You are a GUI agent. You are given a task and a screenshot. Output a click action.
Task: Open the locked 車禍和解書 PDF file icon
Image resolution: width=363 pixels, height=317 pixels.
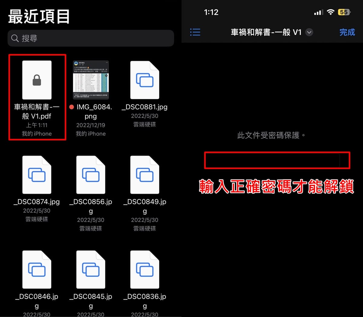(37, 80)
